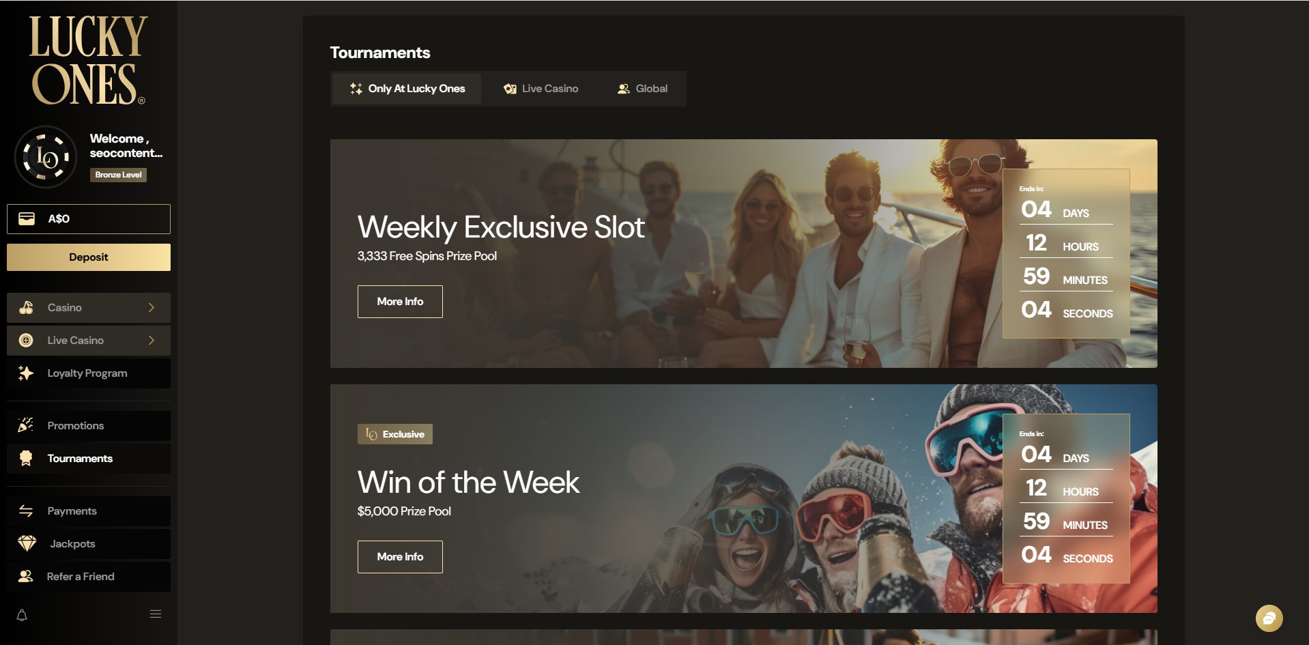Click the Lucky Ones logo
Image resolution: width=1309 pixels, height=645 pixels.
87,60
